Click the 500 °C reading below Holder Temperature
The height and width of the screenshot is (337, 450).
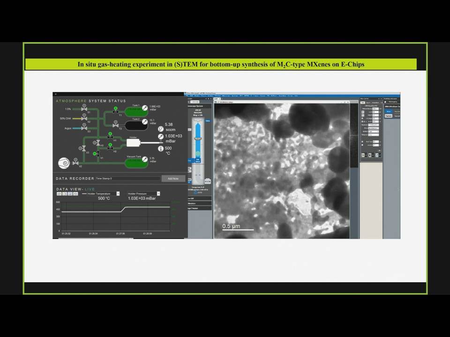[104, 198]
